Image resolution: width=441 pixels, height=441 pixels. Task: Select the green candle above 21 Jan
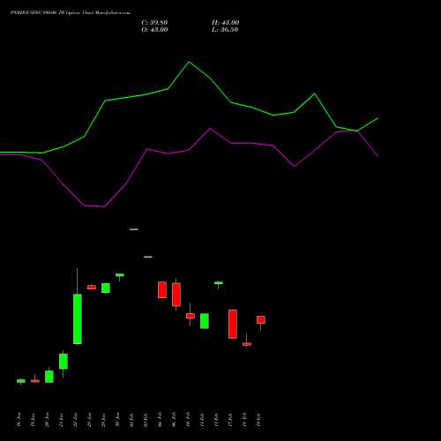64,362
